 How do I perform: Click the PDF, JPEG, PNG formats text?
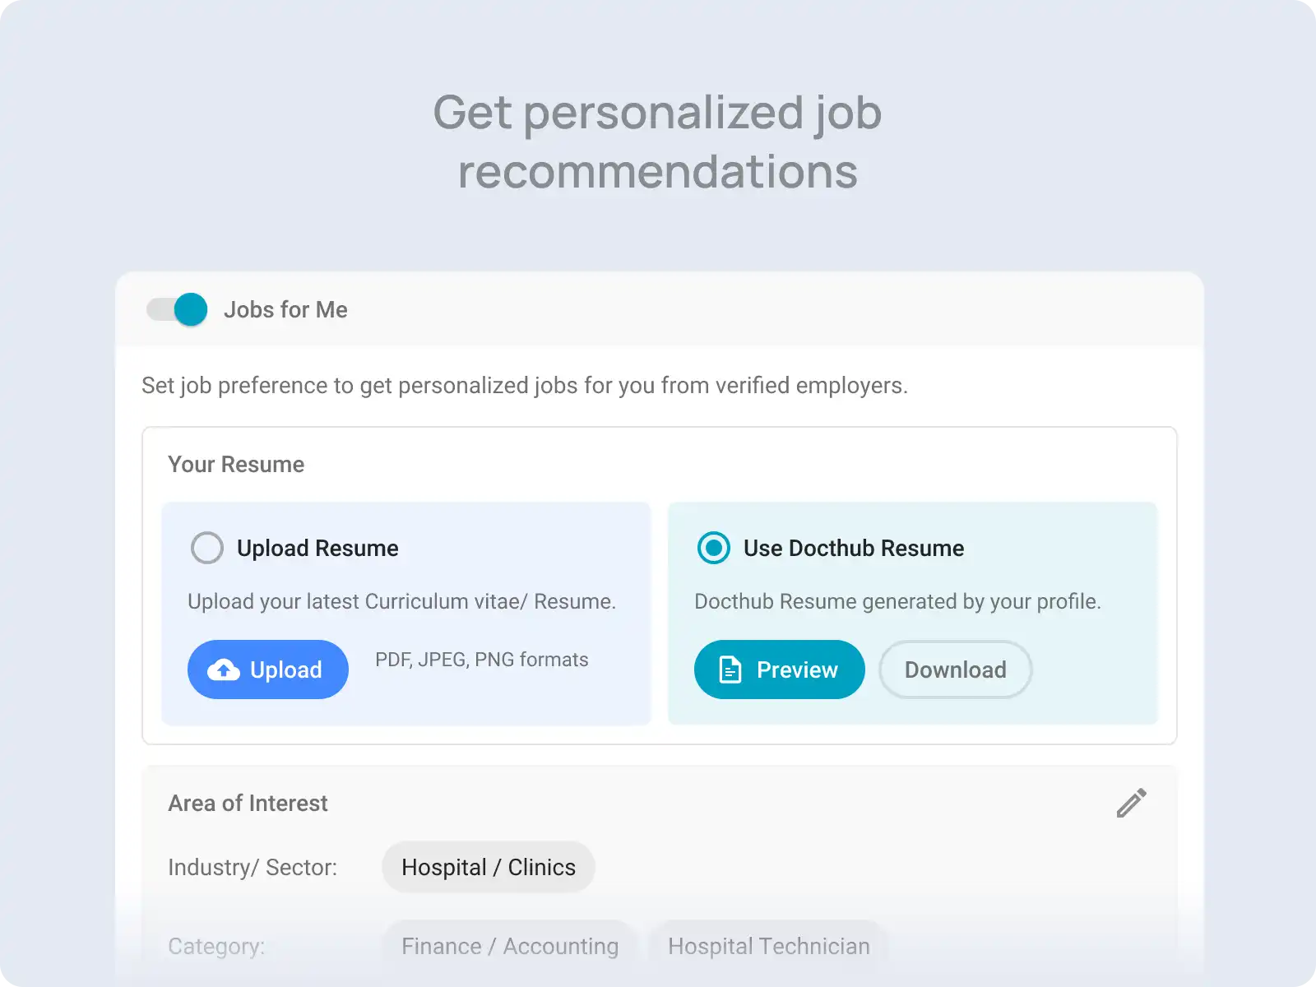coord(482,660)
